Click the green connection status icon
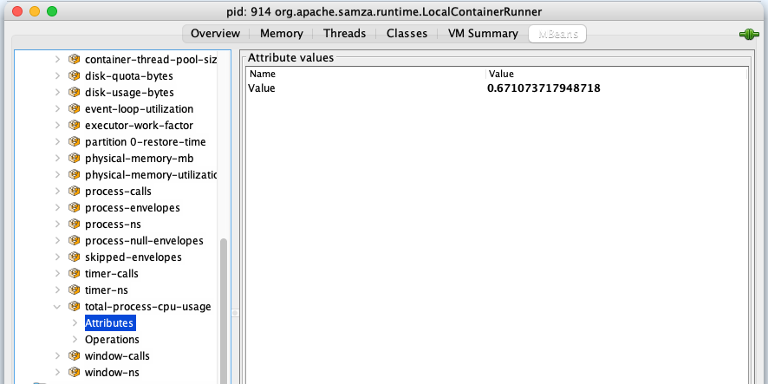The image size is (768, 384). click(748, 35)
